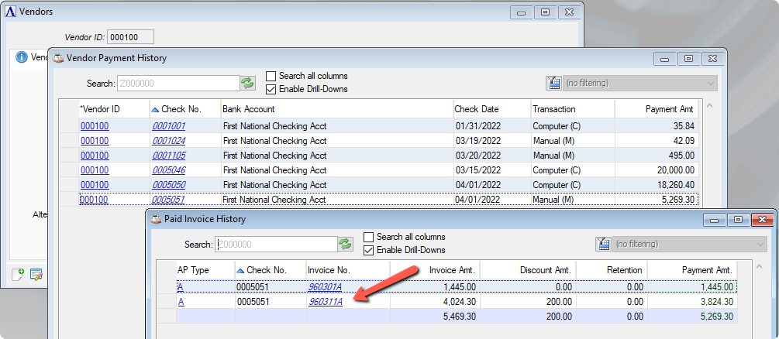Screen dimensions: 779x339
Task: Click filter icon in Paid Invoice History
Action: [603, 244]
